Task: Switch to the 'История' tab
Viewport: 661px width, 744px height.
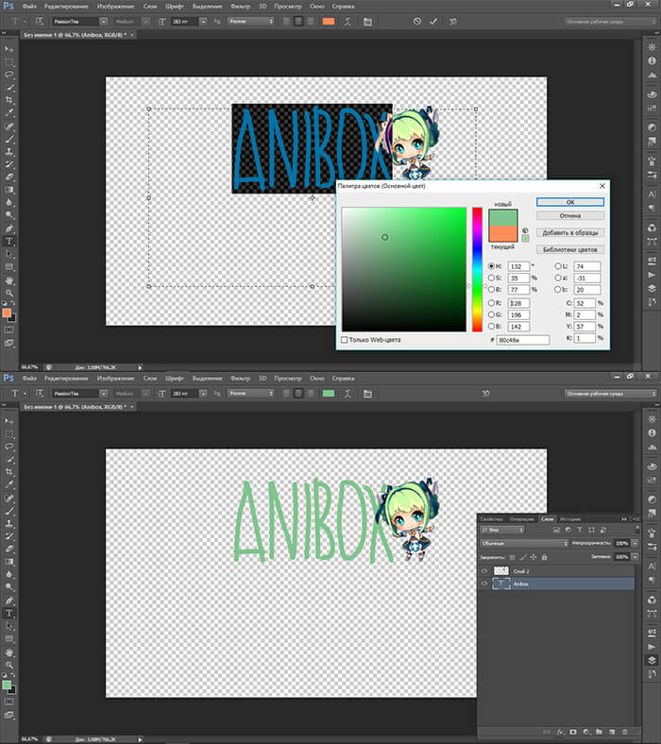Action: click(569, 518)
